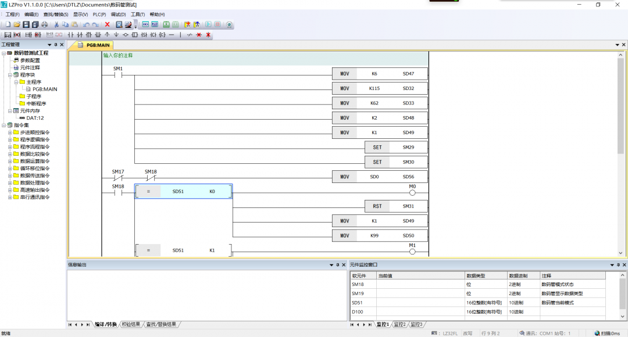Switch to the 校验结果 tab
This screenshot has width=628, height=337.
coord(130,324)
